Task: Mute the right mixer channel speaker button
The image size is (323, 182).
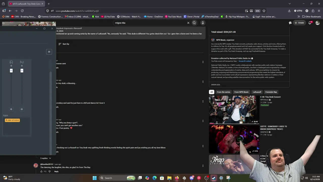Action: [22, 109]
